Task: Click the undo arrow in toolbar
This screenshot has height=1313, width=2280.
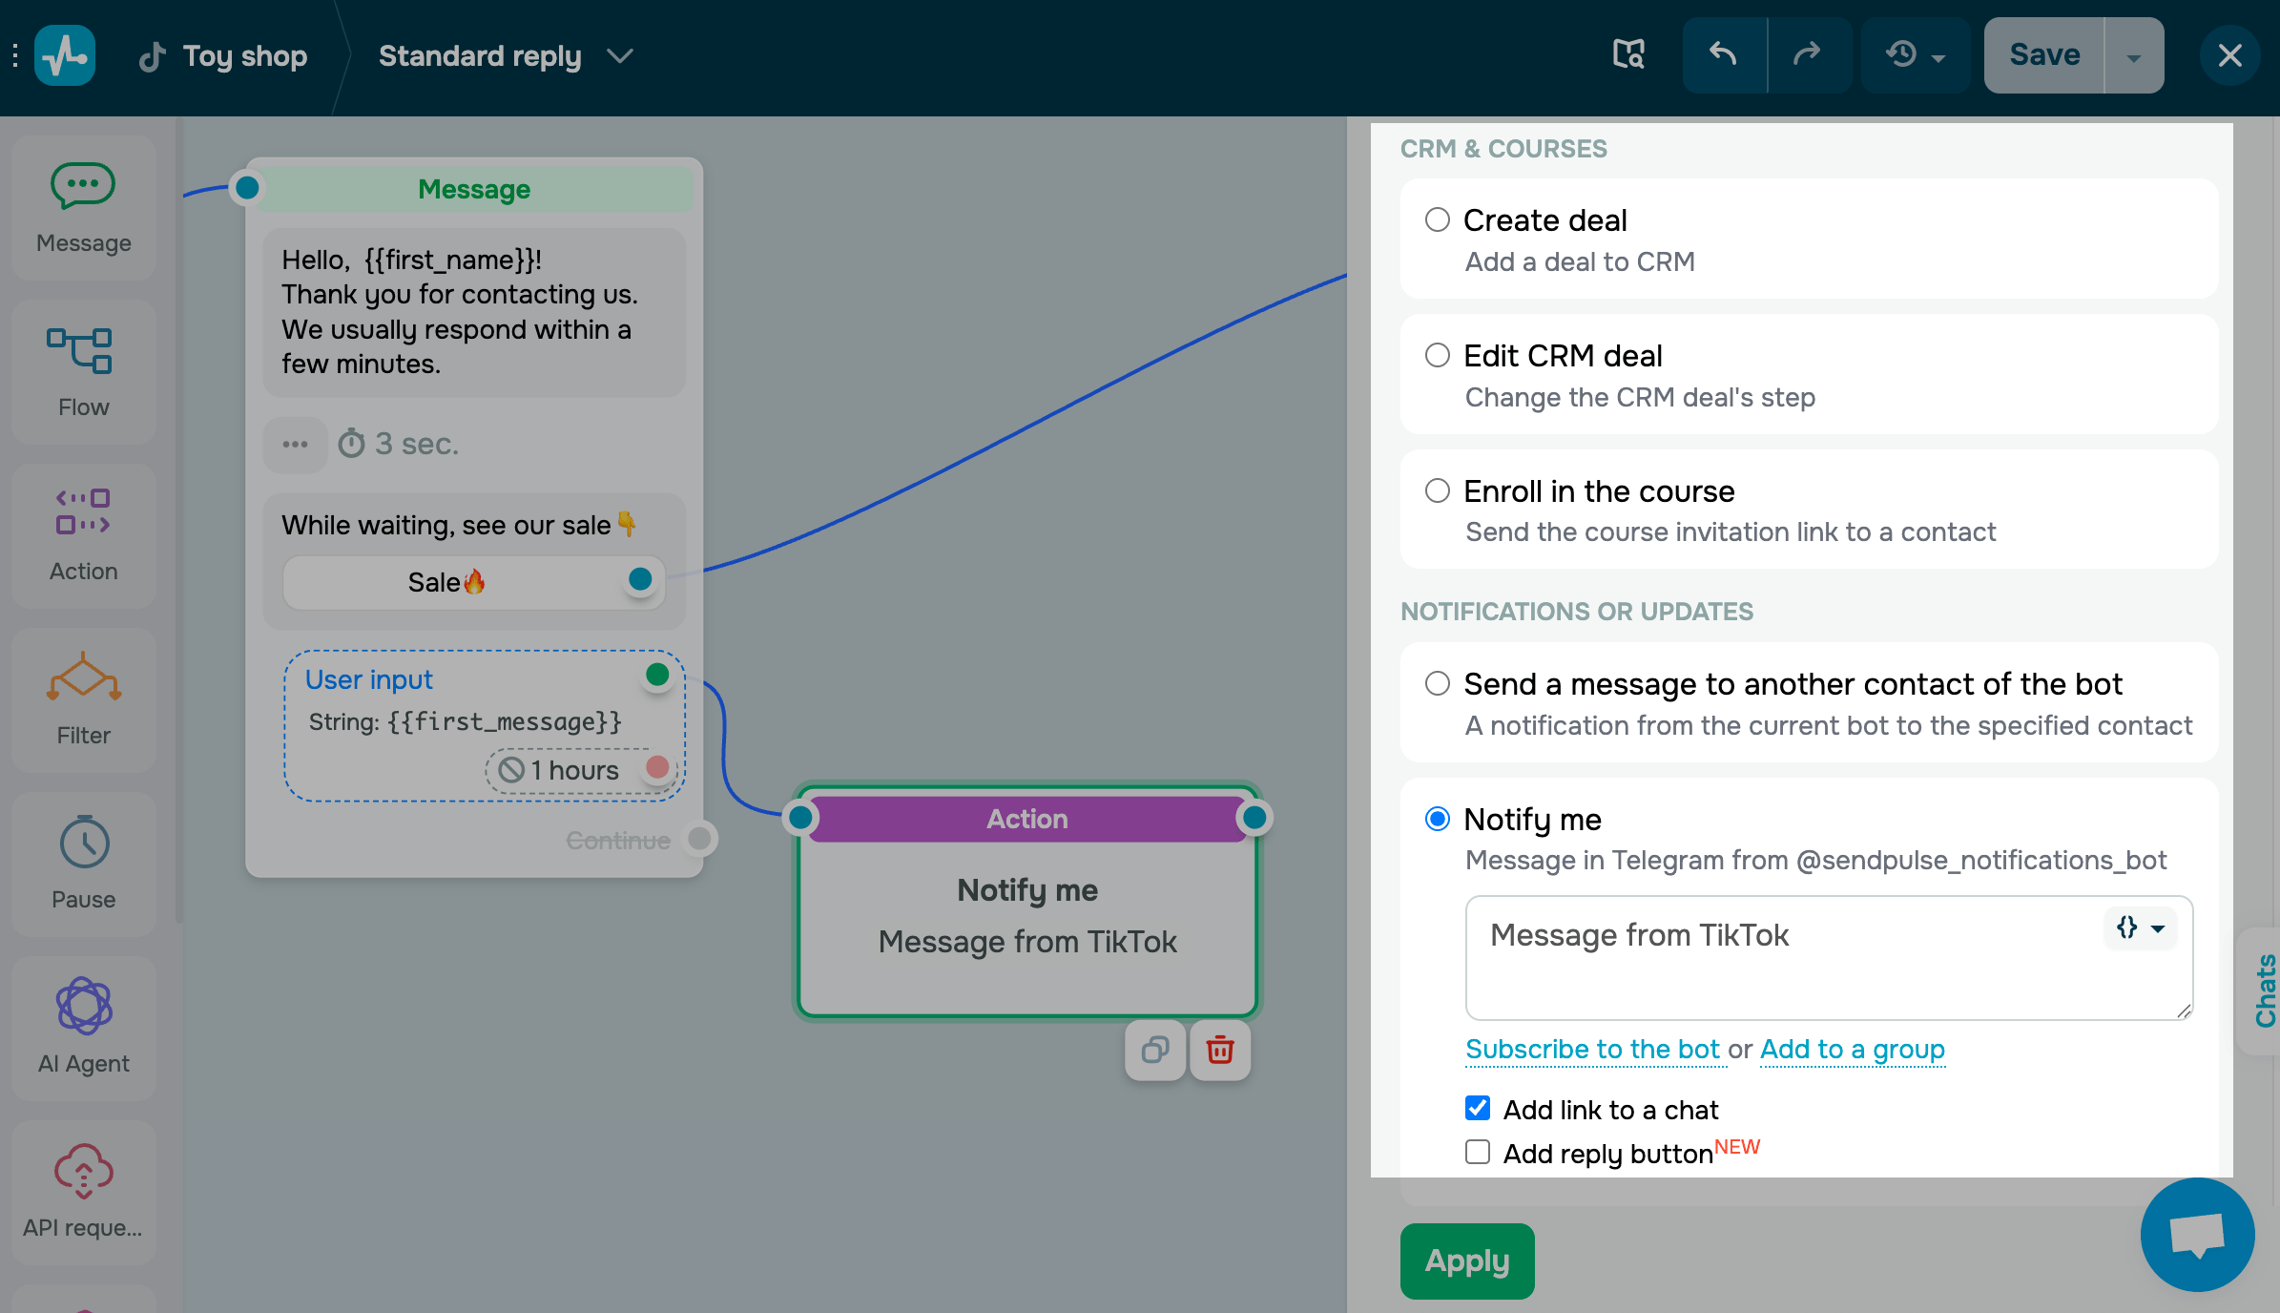Action: 1723,55
